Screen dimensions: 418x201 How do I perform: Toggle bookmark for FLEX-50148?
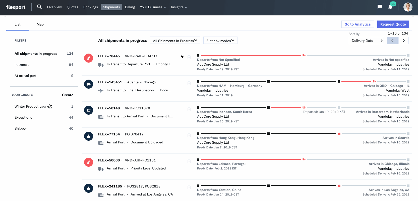click(x=189, y=109)
